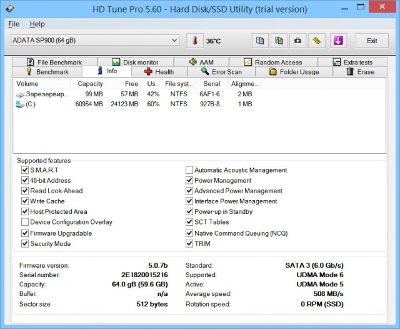Toggle the Power-up in Standby checkbox
The image size is (400, 329).
click(189, 211)
